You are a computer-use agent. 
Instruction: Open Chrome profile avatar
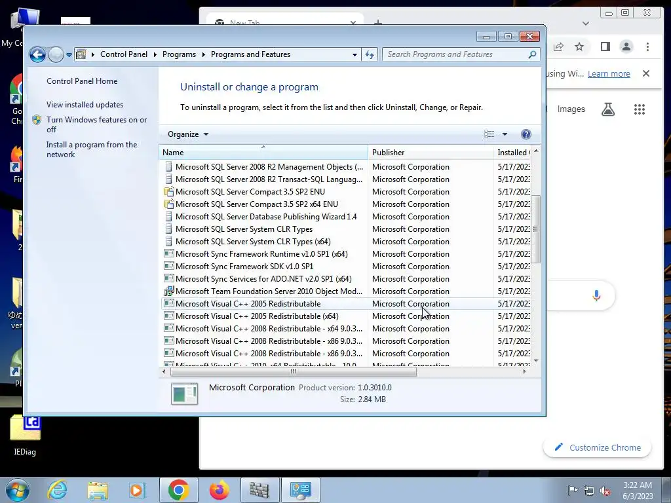point(626,47)
